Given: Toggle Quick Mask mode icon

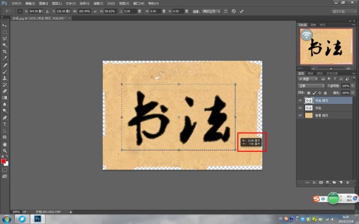Looking at the screenshot, I should point(5,170).
